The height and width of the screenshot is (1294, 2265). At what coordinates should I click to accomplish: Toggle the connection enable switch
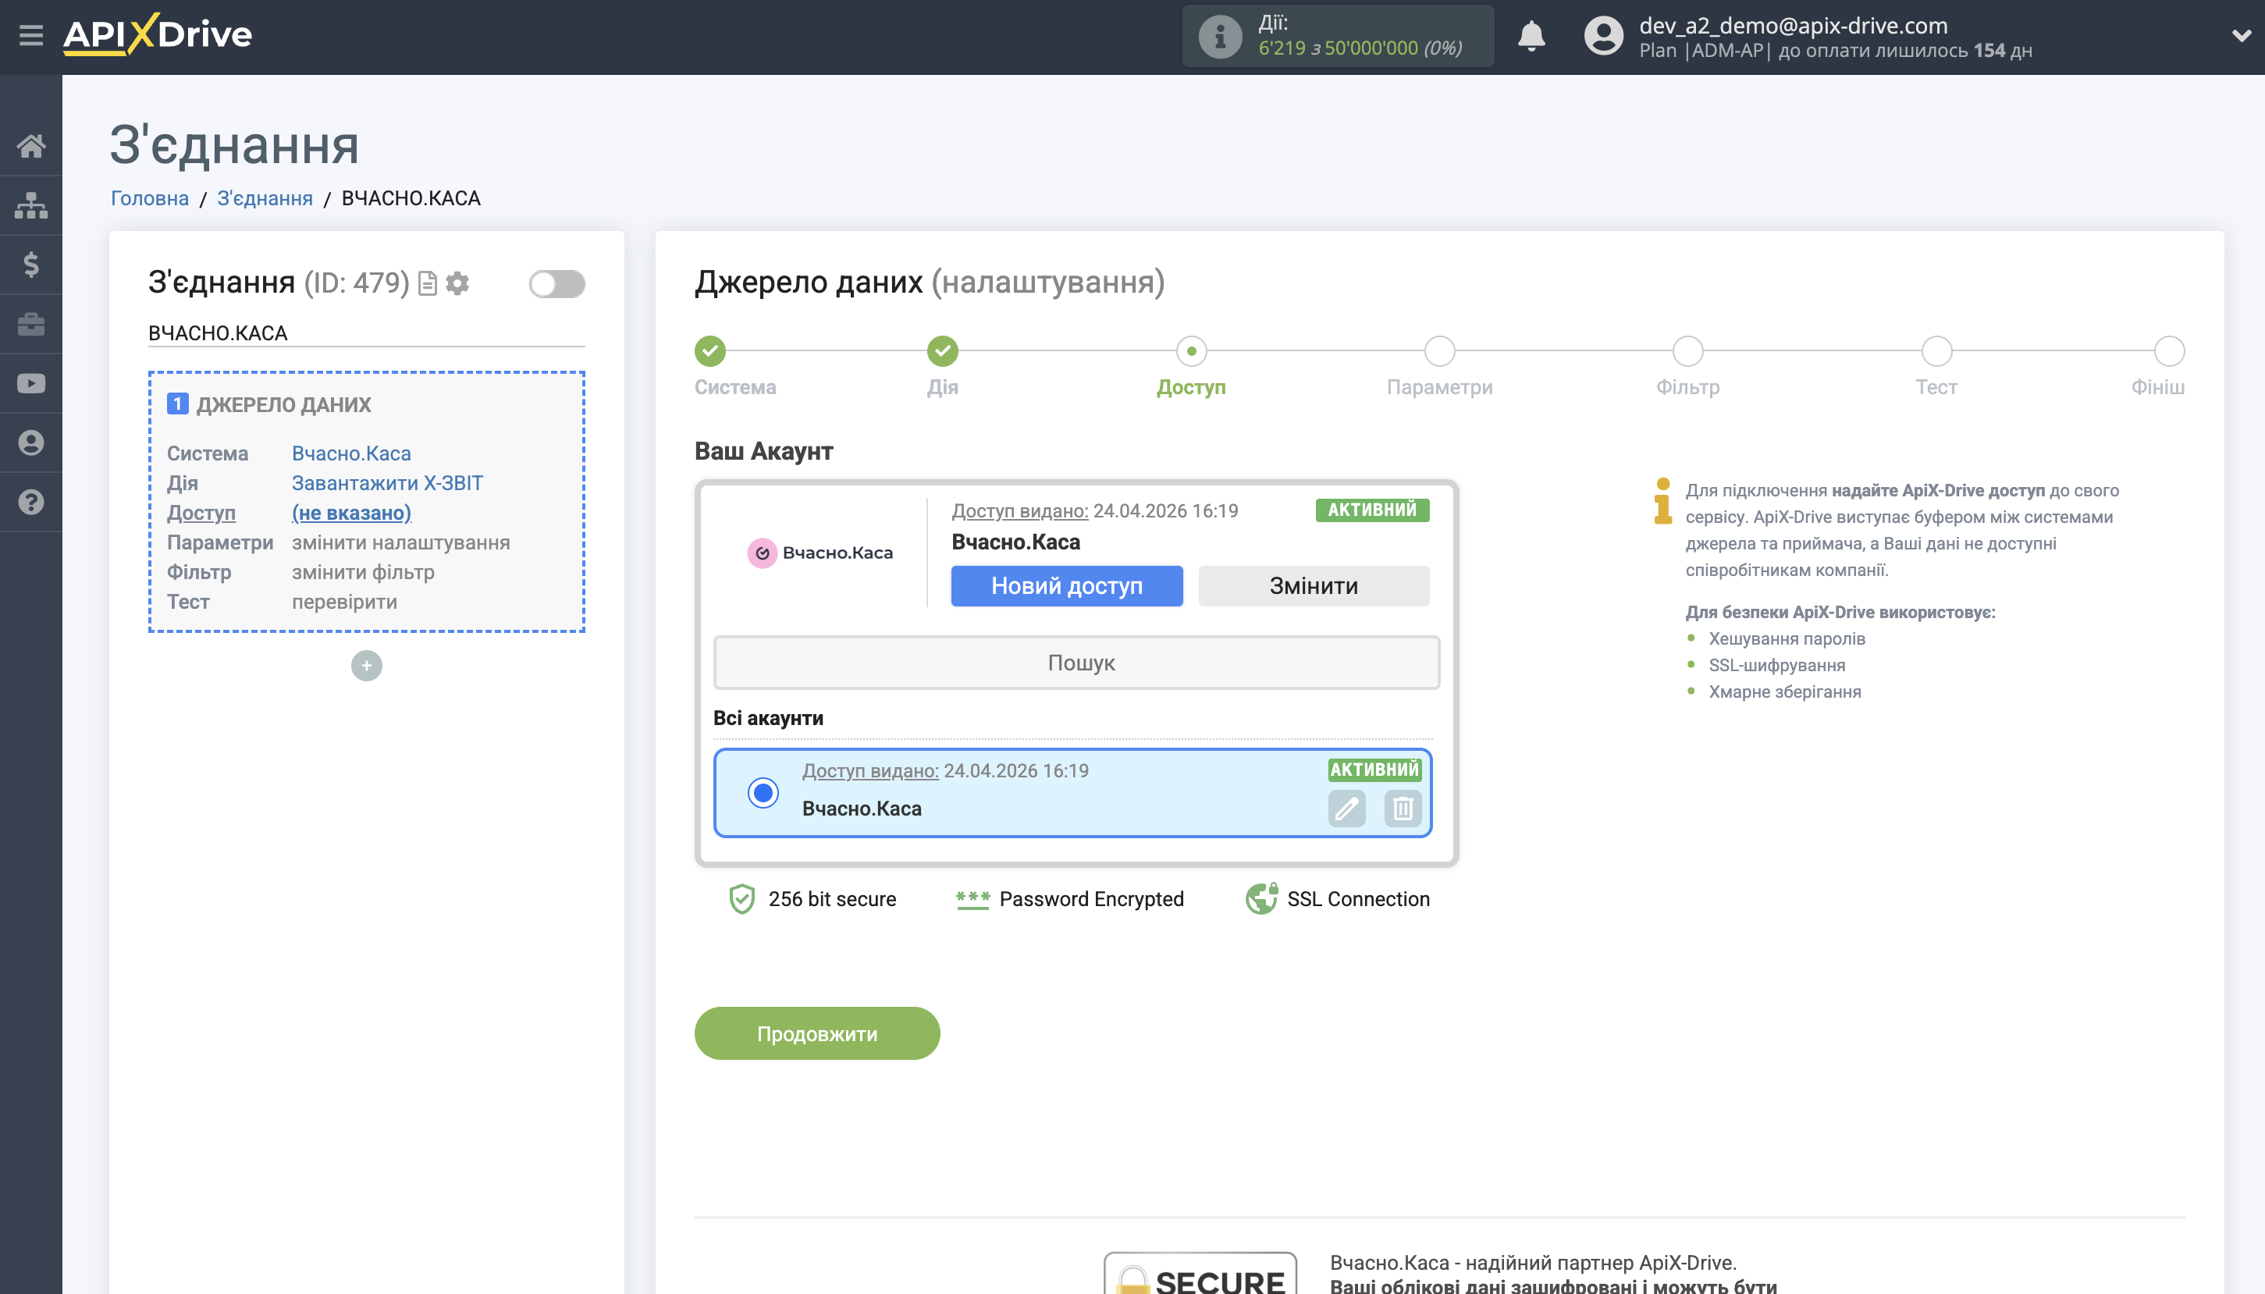coord(556,283)
